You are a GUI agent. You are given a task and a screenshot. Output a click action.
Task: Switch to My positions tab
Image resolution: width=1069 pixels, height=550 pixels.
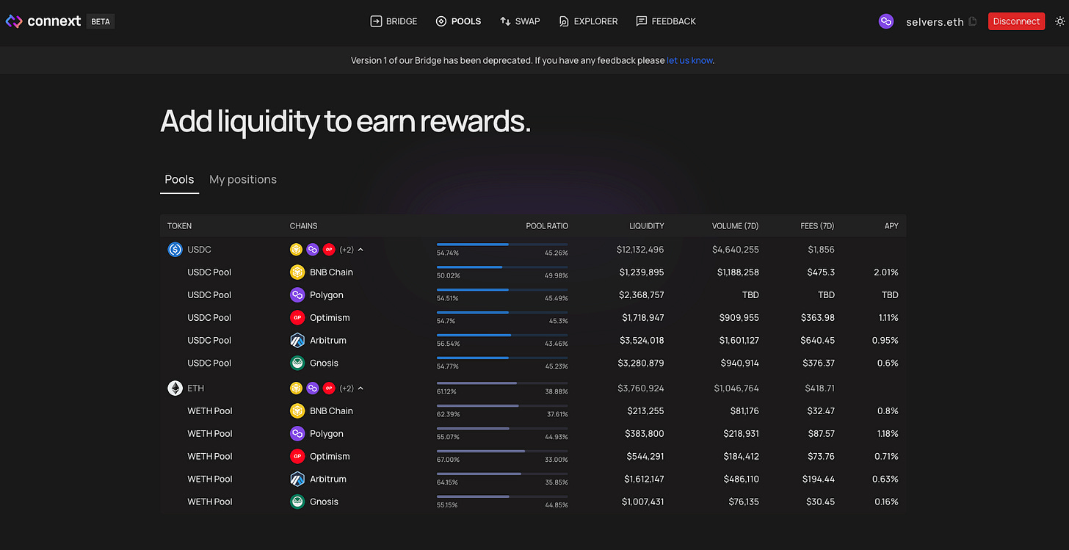(x=243, y=179)
